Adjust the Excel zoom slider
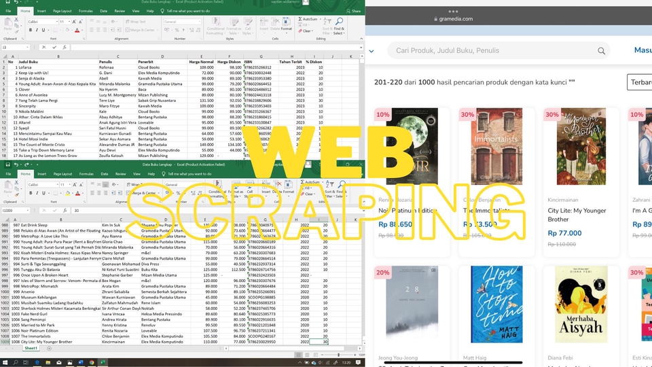 click(338, 355)
